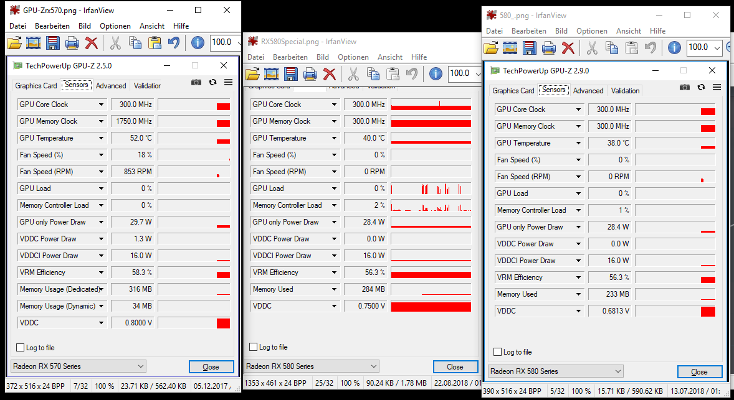The width and height of the screenshot is (734, 400).
Task: GPU-Z 2.9.0 hamburger menu icon
Action: pyautogui.click(x=717, y=87)
